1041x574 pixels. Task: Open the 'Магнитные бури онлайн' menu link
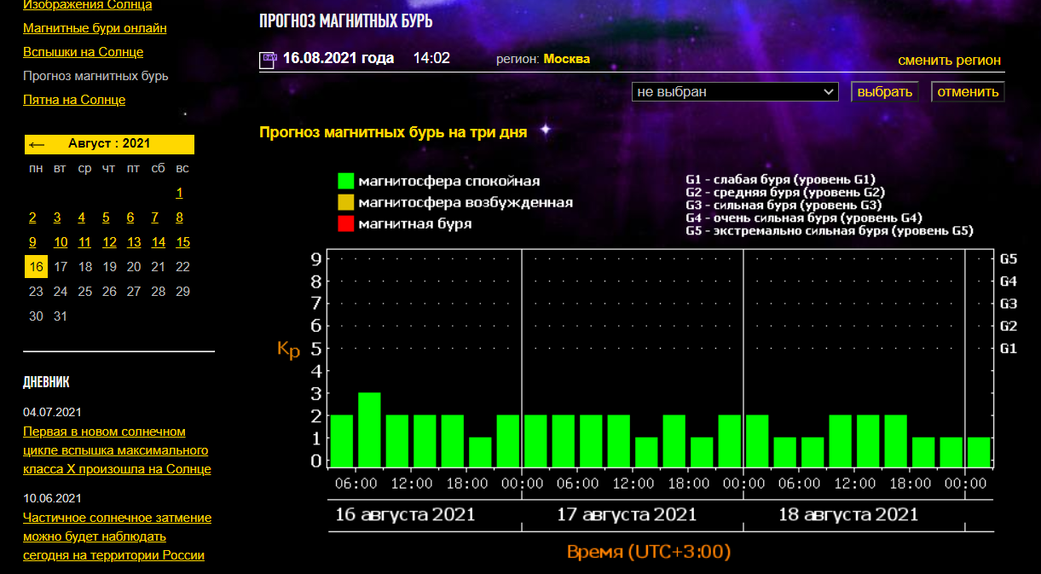point(95,28)
